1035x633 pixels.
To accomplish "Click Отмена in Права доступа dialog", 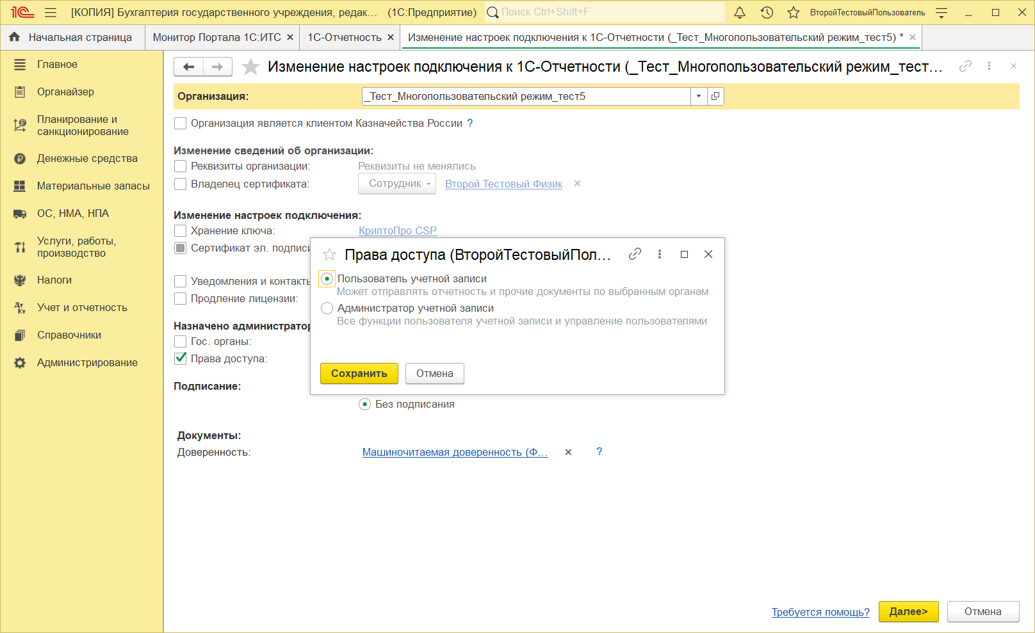I will (x=435, y=374).
